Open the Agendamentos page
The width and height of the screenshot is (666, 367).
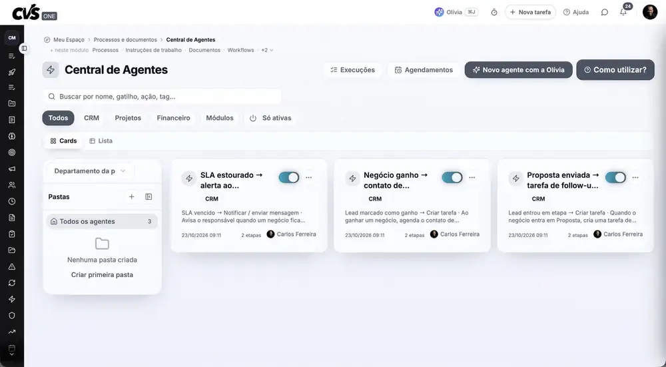(424, 70)
